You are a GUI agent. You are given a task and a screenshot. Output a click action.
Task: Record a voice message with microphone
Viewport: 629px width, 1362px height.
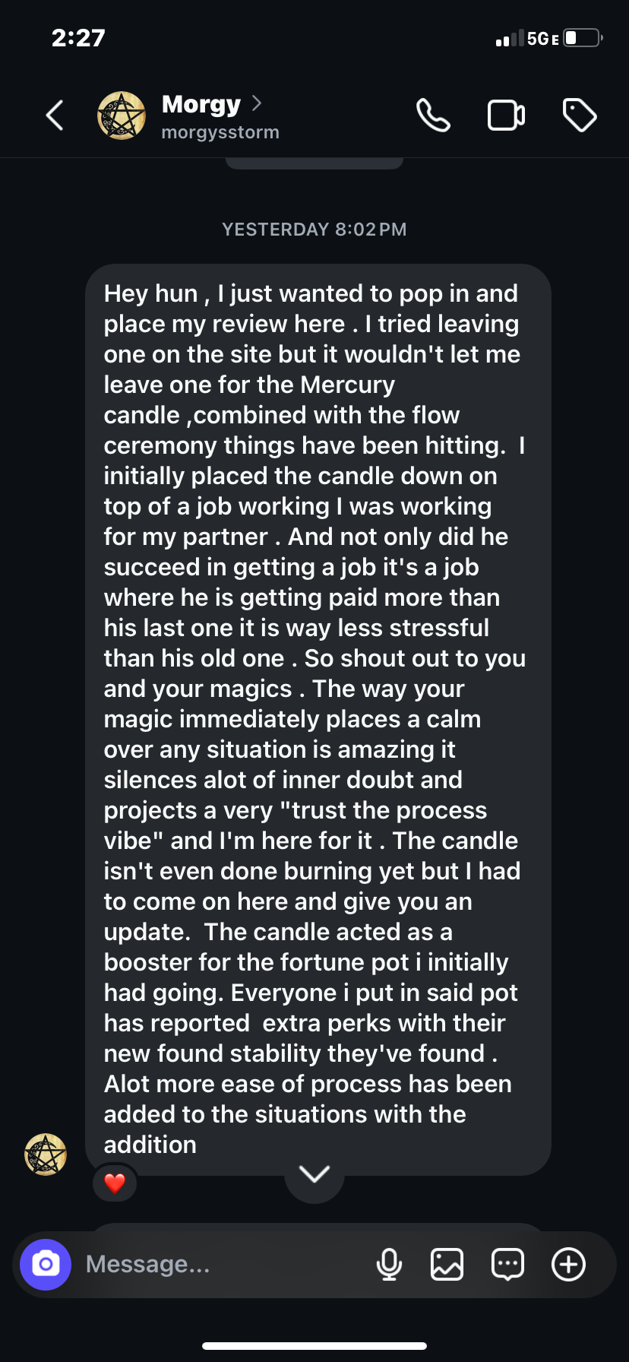pyautogui.click(x=389, y=1265)
